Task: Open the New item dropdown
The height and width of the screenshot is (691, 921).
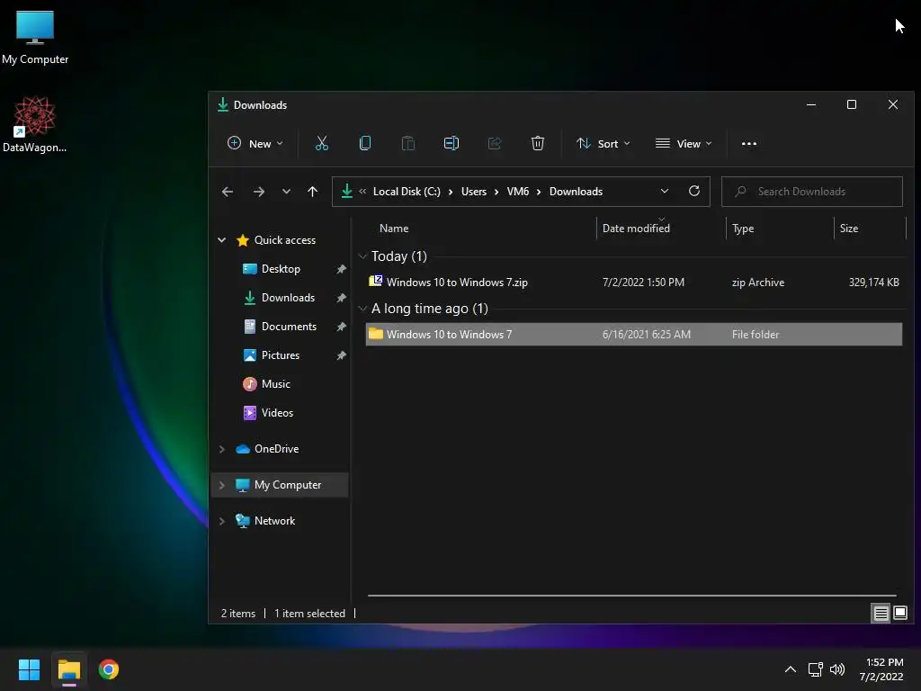Action: 255,143
